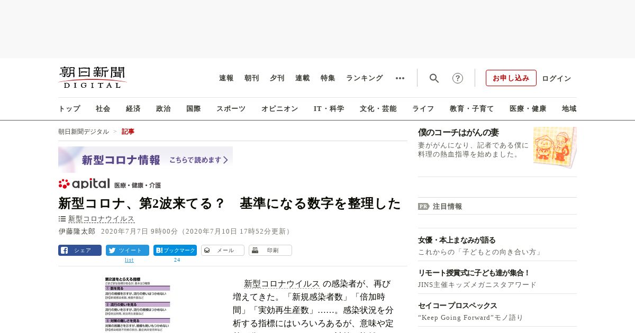This screenshot has height=333, width=635.
Task: Go to 国際 section tab
Action: (194, 109)
